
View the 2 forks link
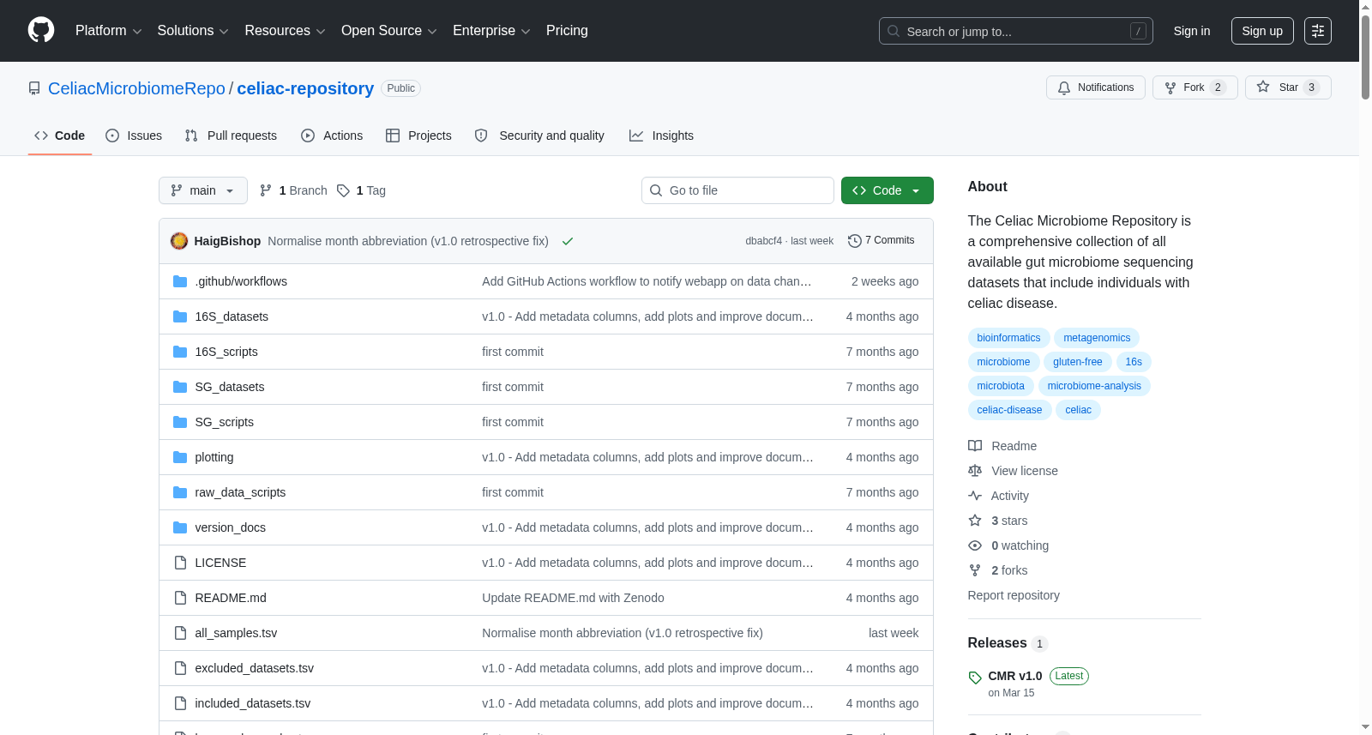pyautogui.click(x=998, y=570)
